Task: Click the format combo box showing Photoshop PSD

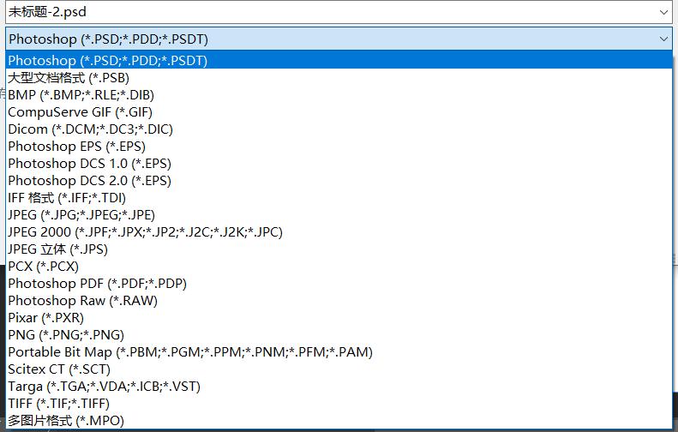Action: 339,39
